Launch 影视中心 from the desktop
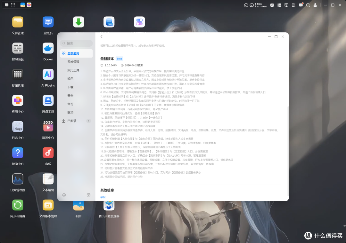The image size is (346, 243). [x=48, y=127]
